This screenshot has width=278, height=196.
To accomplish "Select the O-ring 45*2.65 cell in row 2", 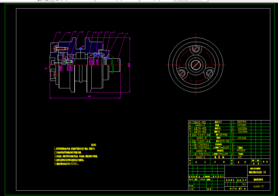I will click(x=220, y=154).
